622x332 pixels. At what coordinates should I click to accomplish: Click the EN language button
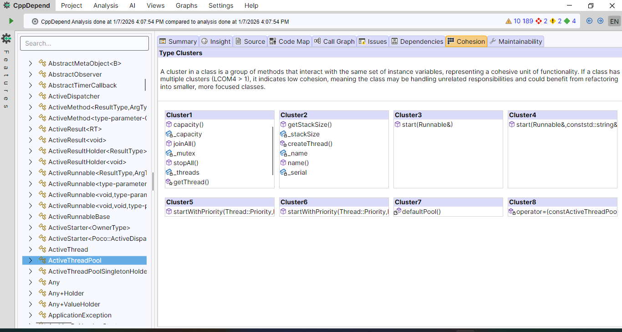(x=614, y=21)
